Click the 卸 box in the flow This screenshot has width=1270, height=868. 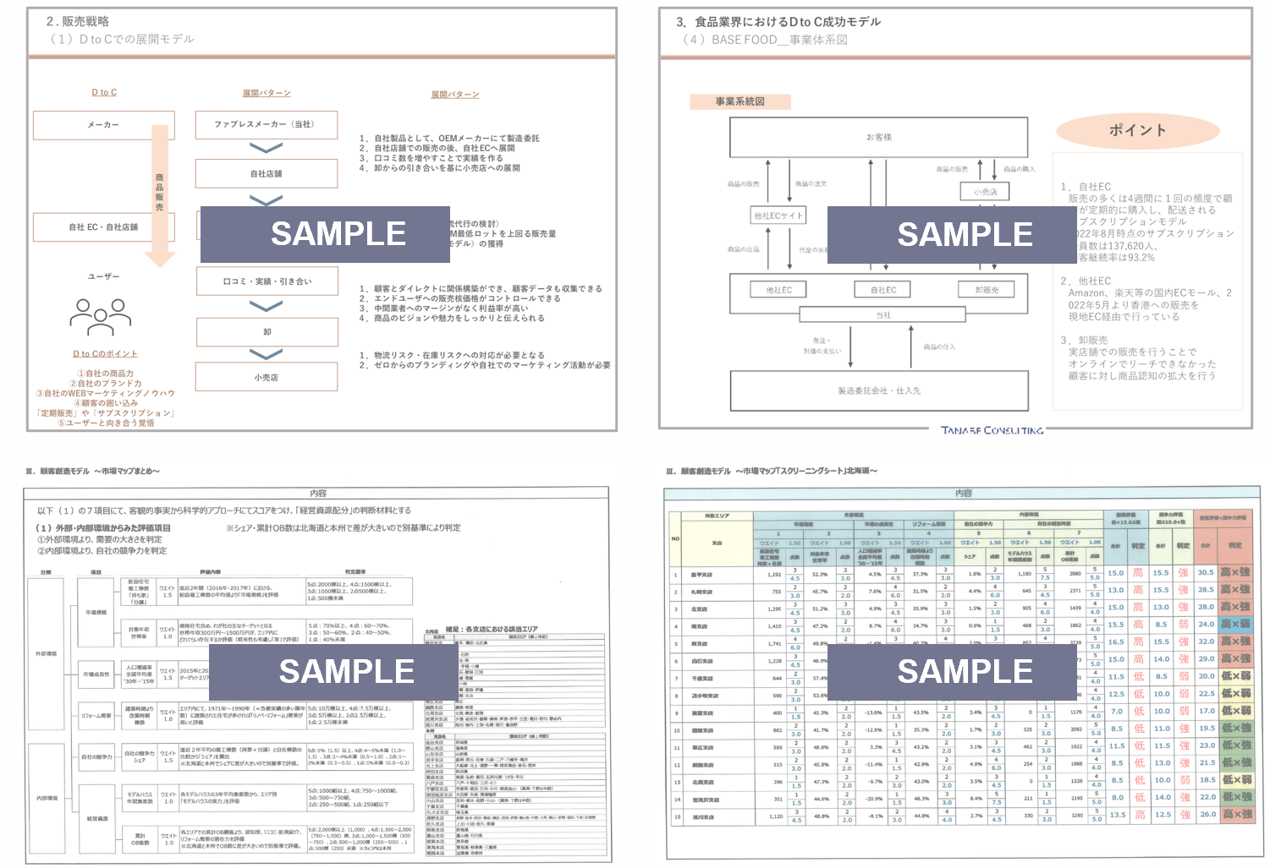(x=267, y=332)
